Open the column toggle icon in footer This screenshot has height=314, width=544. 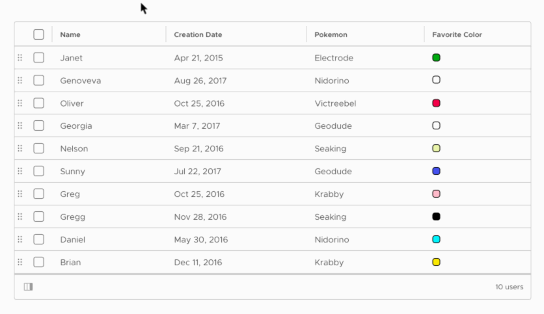click(28, 287)
